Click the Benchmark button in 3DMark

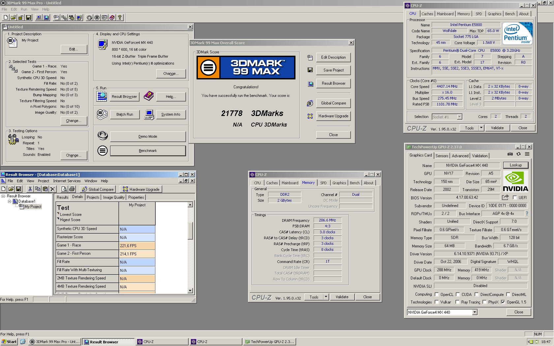click(148, 151)
